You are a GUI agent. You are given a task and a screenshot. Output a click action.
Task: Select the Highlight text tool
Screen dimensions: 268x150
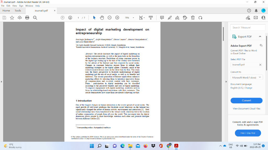point(170,17)
